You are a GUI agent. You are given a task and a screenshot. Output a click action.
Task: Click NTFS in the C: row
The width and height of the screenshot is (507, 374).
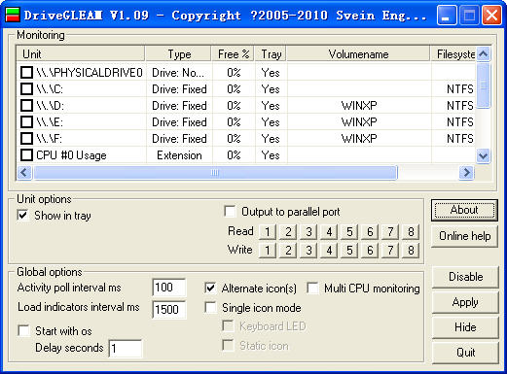point(460,89)
